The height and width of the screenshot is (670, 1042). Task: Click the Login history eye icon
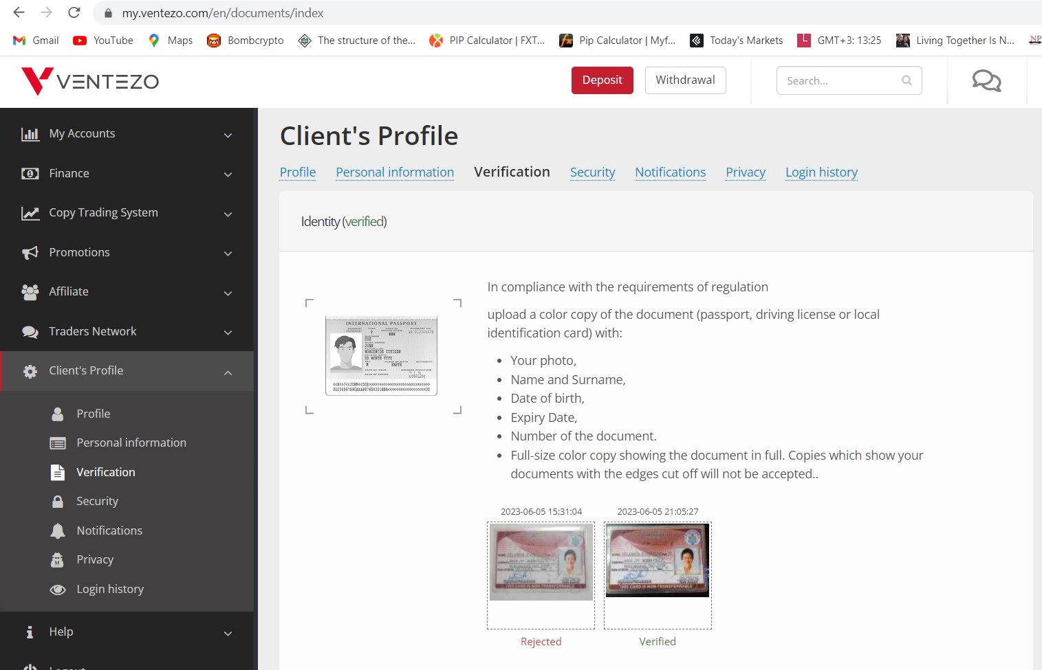pyautogui.click(x=58, y=590)
